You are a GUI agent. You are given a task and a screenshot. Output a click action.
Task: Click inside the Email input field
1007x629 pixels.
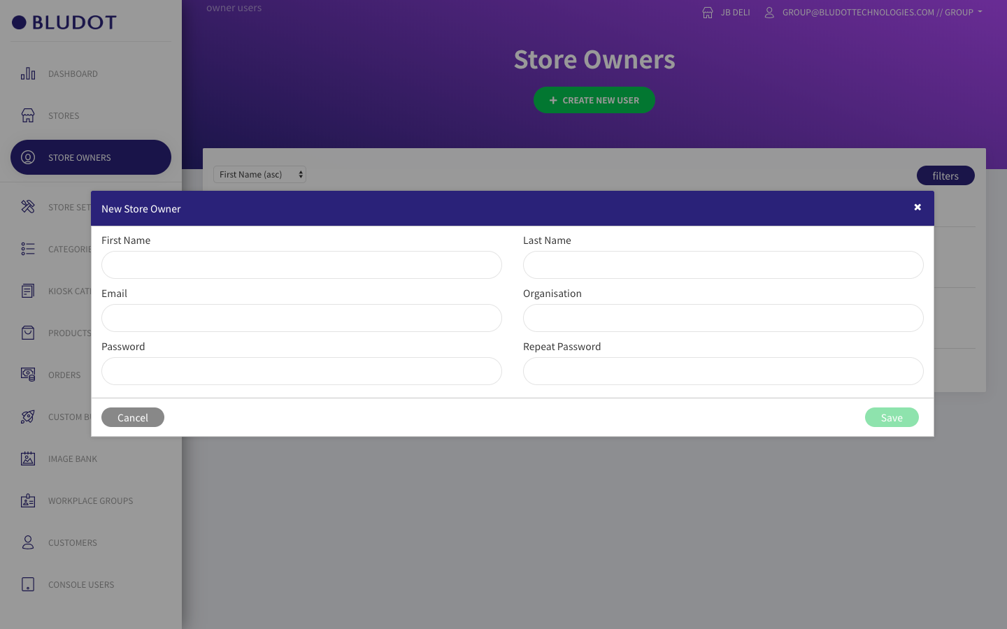click(x=301, y=318)
